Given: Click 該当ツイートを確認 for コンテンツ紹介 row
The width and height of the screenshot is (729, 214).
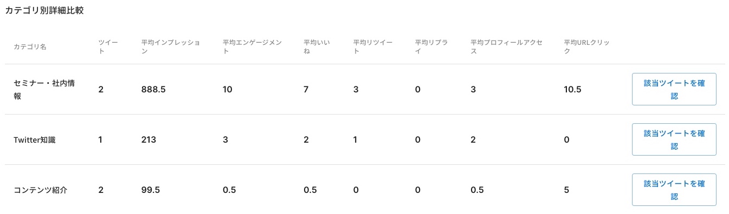Looking at the screenshot, I should [674, 190].
